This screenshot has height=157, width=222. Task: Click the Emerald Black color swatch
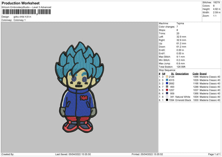167,100
